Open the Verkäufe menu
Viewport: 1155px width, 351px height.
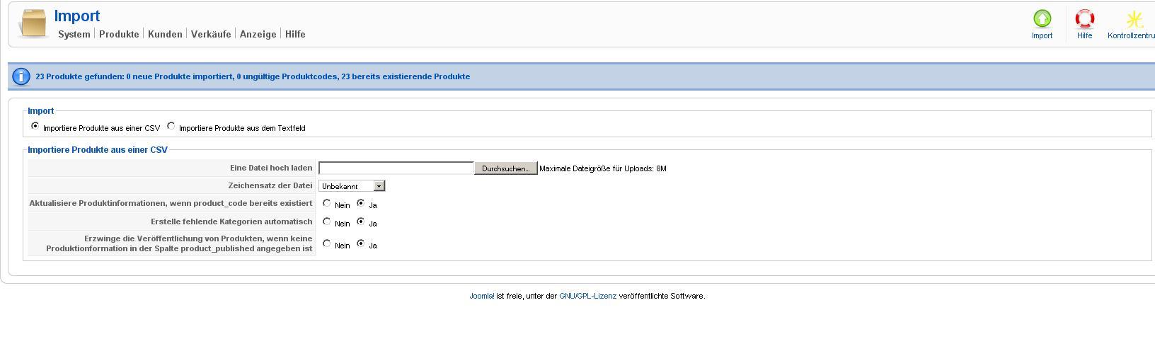click(x=211, y=34)
